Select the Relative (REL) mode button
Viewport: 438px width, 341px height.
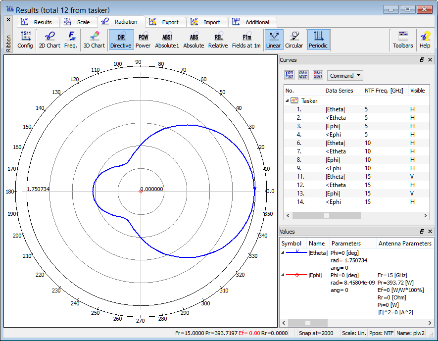click(218, 40)
